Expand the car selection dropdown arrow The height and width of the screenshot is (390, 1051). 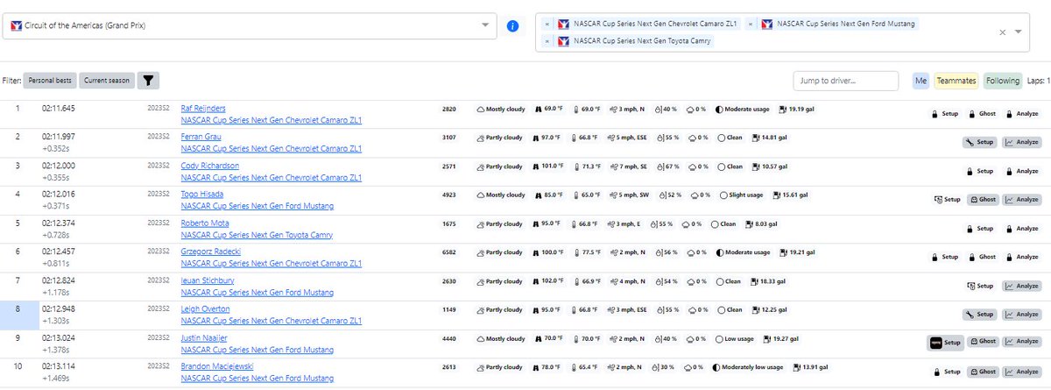point(1019,32)
